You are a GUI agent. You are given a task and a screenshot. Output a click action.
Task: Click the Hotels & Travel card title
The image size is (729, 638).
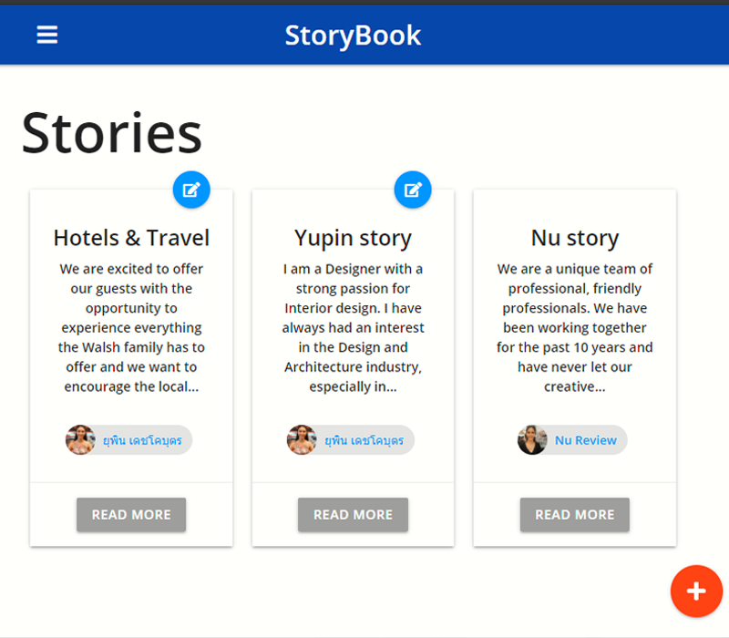pos(131,238)
